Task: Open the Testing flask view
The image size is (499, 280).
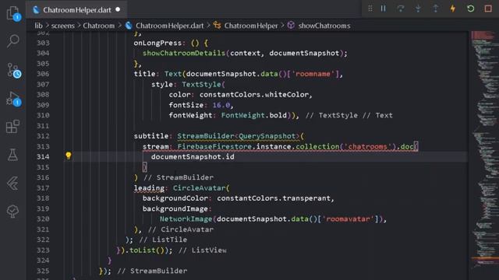Action: pyautogui.click(x=13, y=155)
